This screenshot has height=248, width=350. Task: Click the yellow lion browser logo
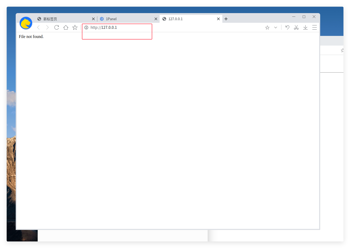pyautogui.click(x=26, y=23)
